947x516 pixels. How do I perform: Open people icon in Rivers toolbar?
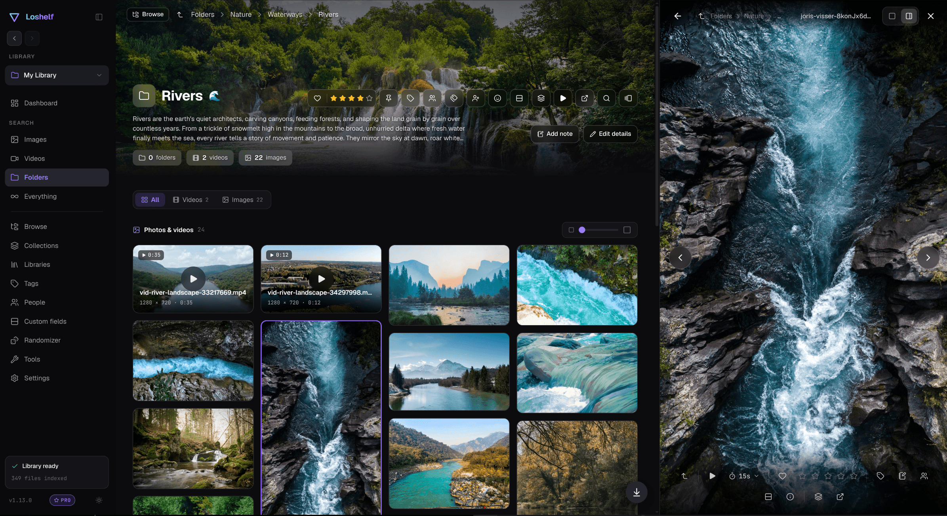point(432,98)
